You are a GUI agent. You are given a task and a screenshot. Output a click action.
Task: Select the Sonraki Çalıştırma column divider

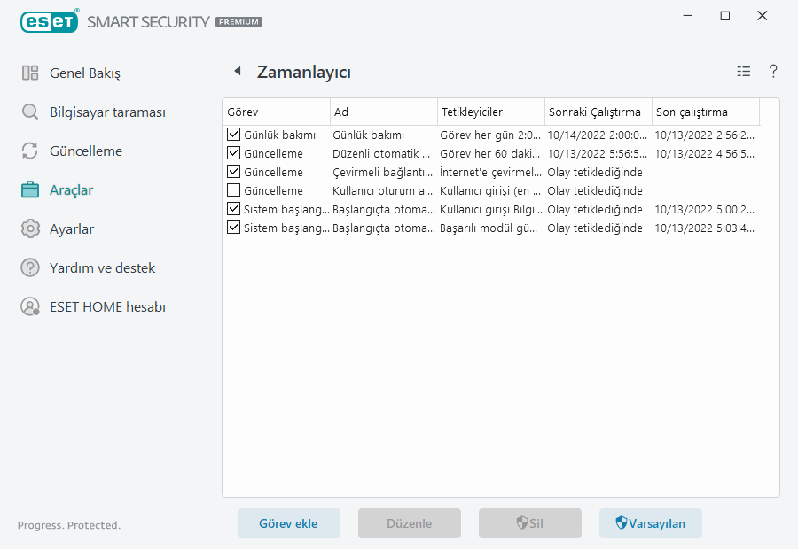click(x=651, y=112)
